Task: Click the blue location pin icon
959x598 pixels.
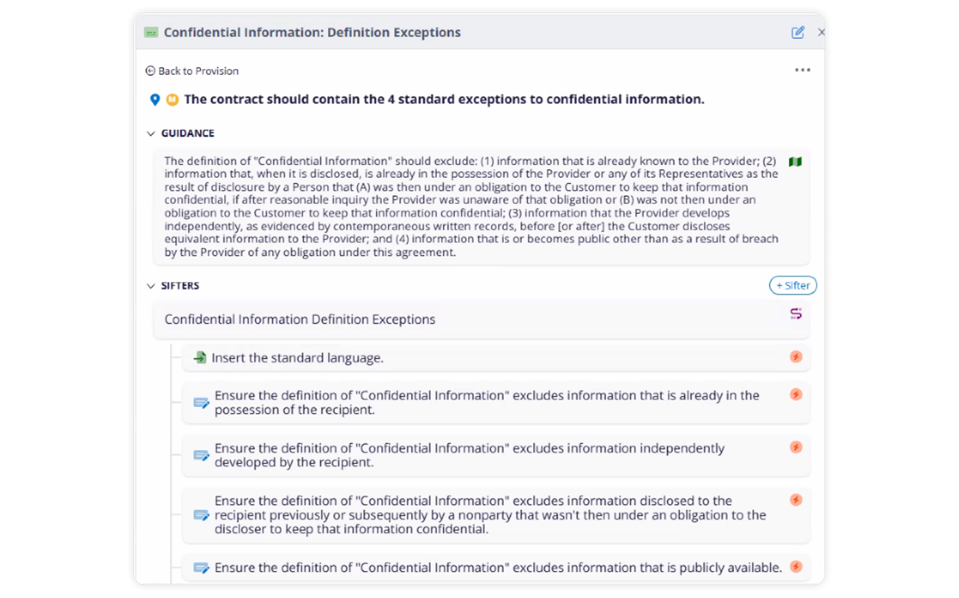Action: [x=155, y=100]
